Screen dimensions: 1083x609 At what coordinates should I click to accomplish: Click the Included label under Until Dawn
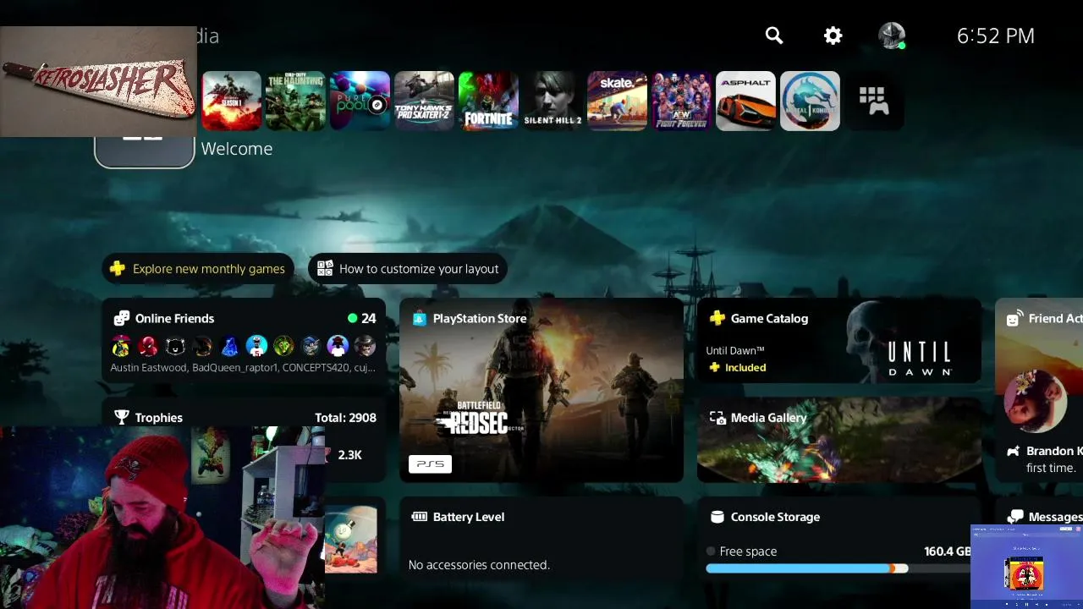745,368
